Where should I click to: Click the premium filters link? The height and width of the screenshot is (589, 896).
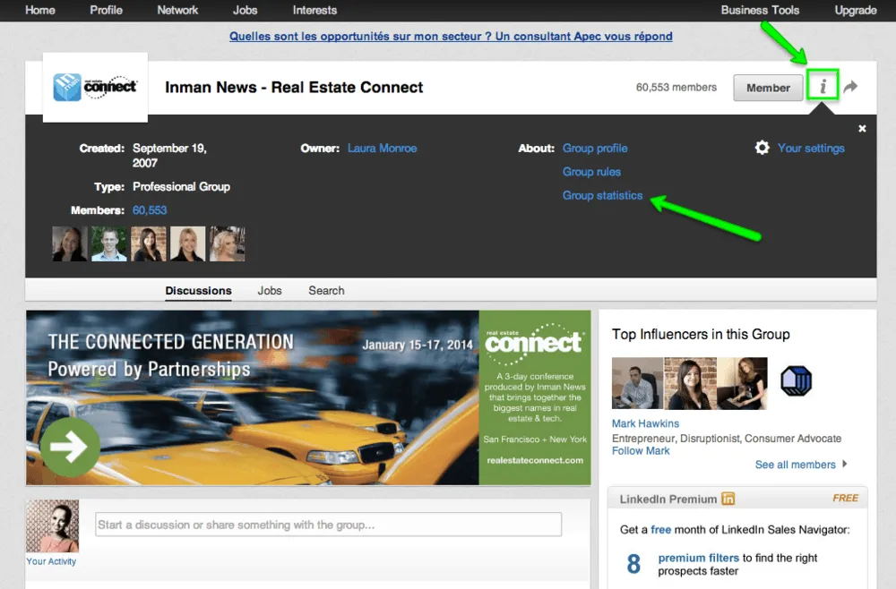pos(698,558)
